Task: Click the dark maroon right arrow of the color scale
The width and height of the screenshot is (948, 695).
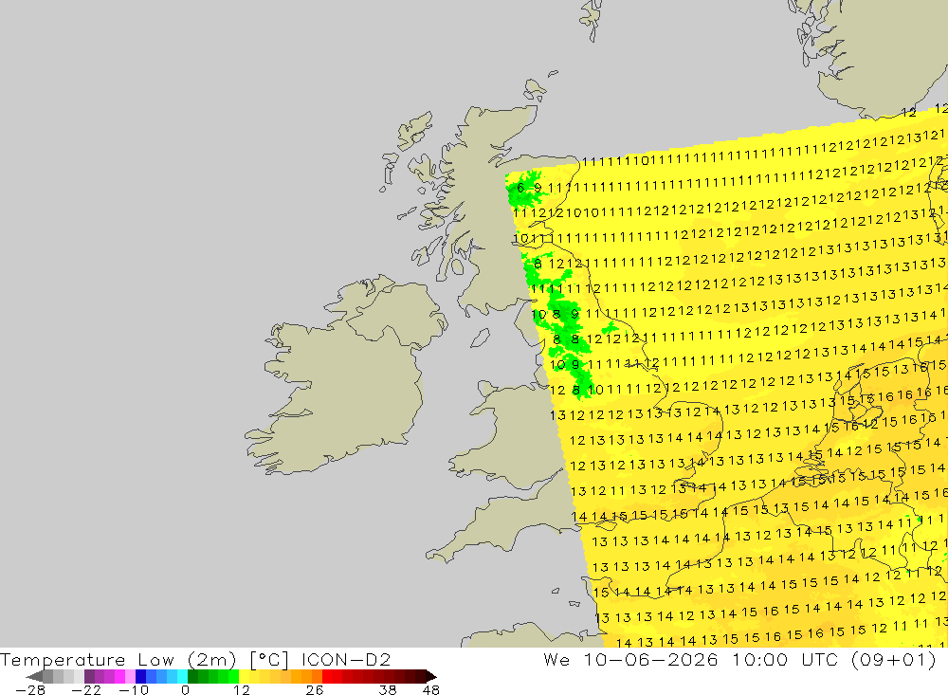Action: (431, 676)
